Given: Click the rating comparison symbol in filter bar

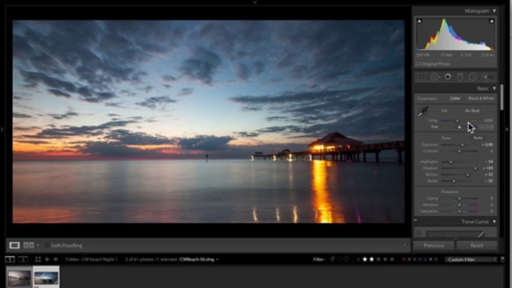Looking at the screenshot, I should pos(358,260).
